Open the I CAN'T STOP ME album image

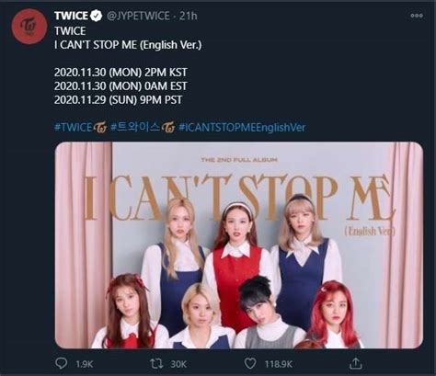click(239, 245)
